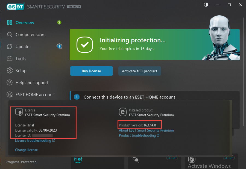246x169 pixels.
Task: Click the Activate full product button
Action: (x=139, y=71)
